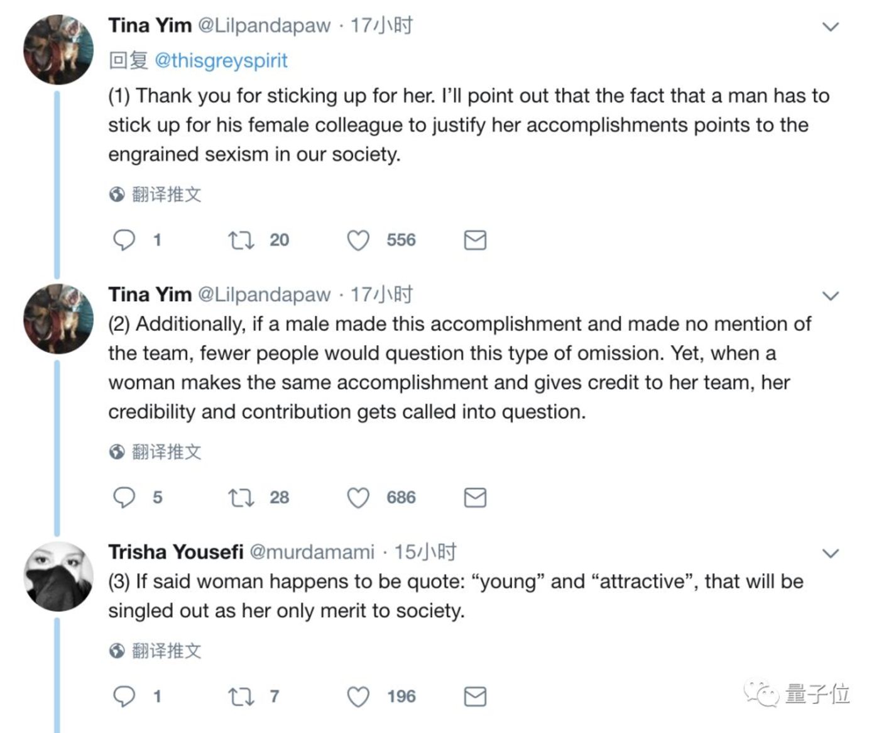879x733 pixels.
Task: Open chevron menu on first tweet
Action: (831, 26)
